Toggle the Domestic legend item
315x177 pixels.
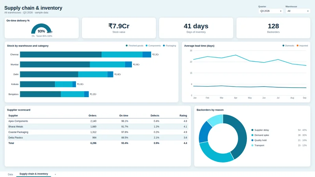(288, 46)
